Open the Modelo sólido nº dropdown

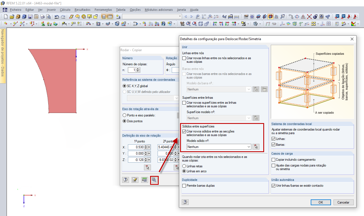(x=219, y=147)
